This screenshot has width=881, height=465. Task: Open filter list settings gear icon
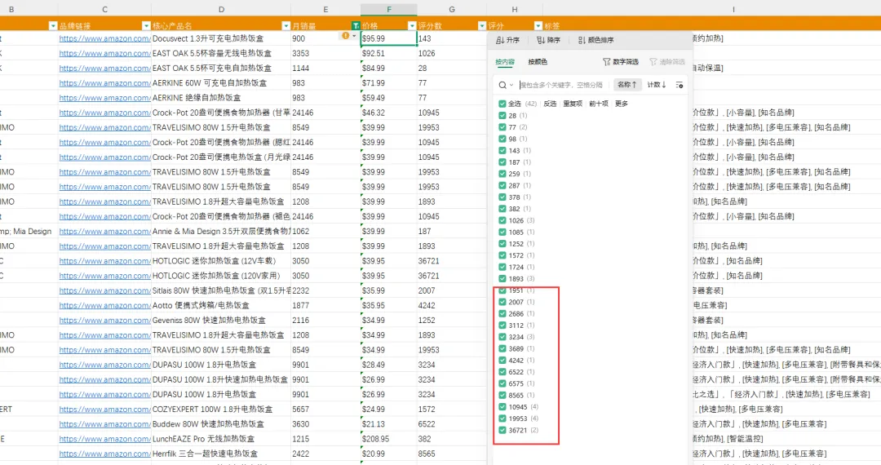(680, 85)
